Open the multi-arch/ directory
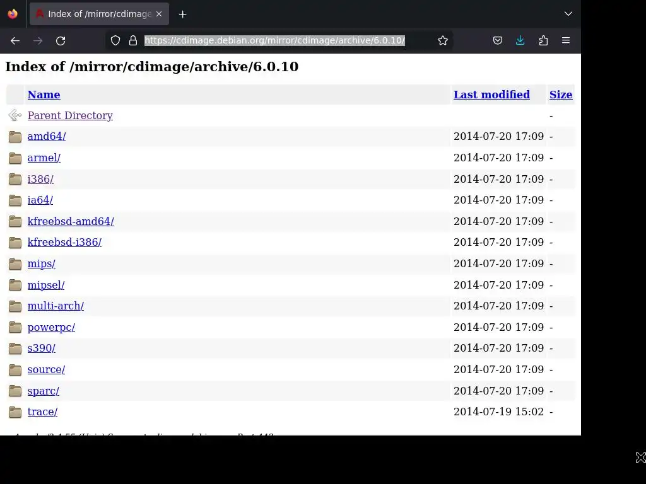 pos(56,306)
